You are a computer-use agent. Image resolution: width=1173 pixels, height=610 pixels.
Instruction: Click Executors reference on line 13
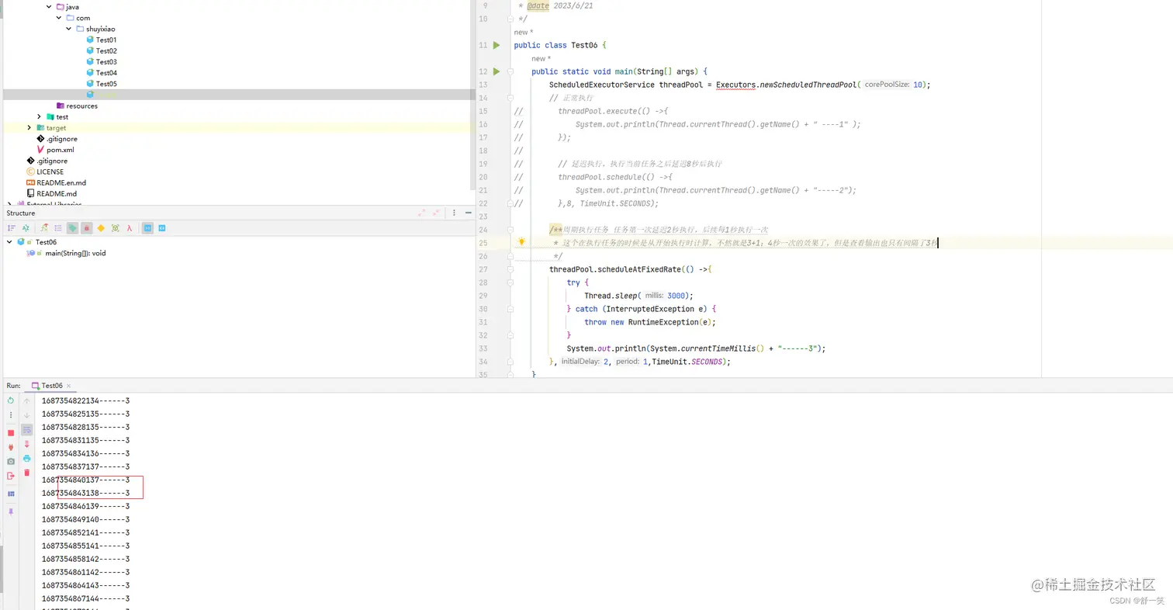pos(735,85)
